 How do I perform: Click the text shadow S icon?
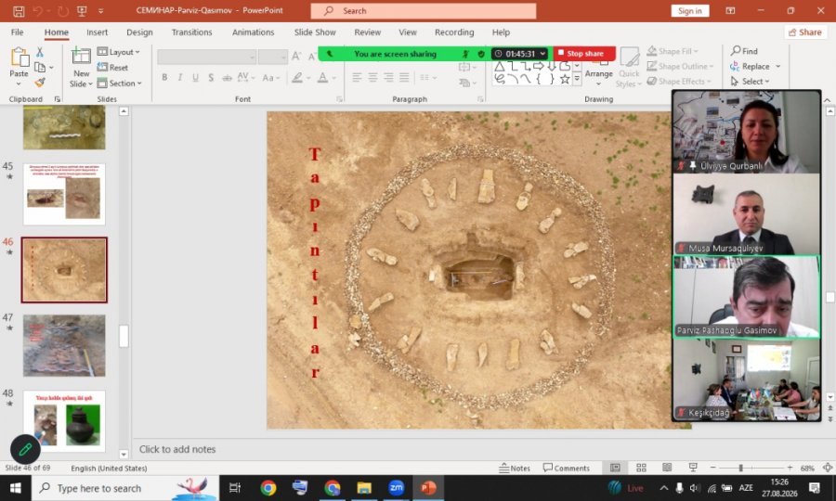211,78
